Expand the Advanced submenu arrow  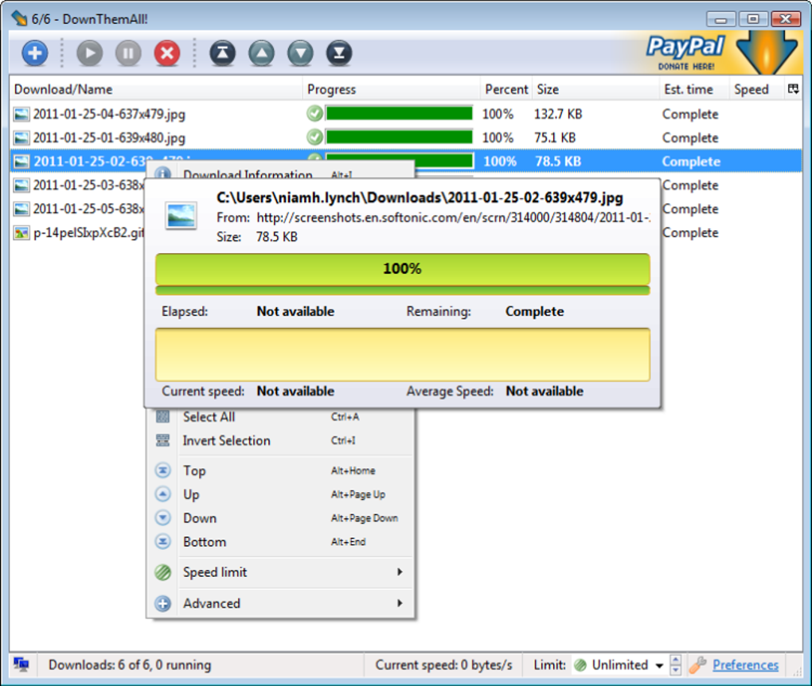[400, 603]
